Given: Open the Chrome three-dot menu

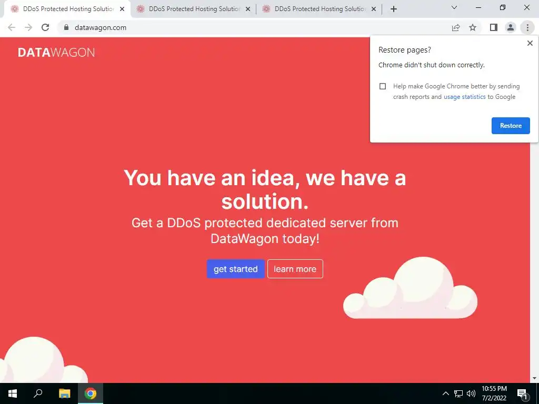Looking at the screenshot, I should [x=527, y=27].
